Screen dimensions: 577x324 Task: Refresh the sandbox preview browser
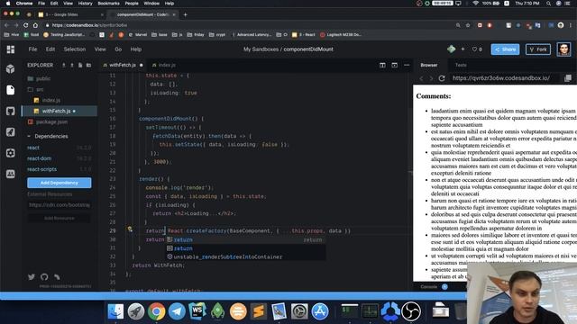point(442,78)
